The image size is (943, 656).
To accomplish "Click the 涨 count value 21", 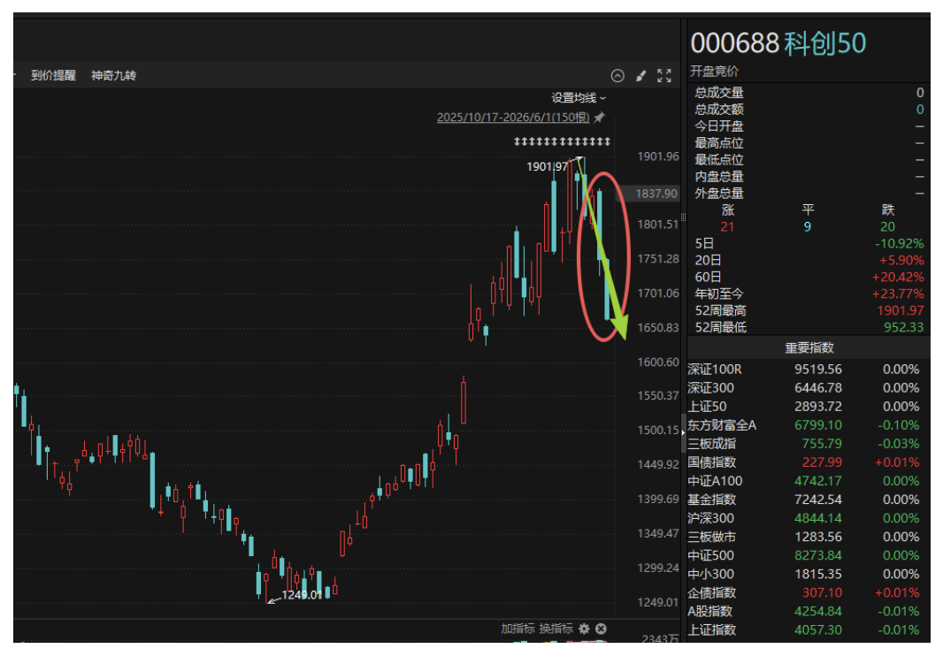I will (727, 226).
